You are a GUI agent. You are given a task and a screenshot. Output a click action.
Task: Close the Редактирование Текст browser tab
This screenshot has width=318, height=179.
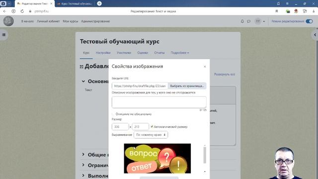(51, 3)
